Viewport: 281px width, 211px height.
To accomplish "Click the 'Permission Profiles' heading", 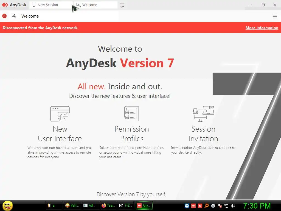I will click(132, 134).
